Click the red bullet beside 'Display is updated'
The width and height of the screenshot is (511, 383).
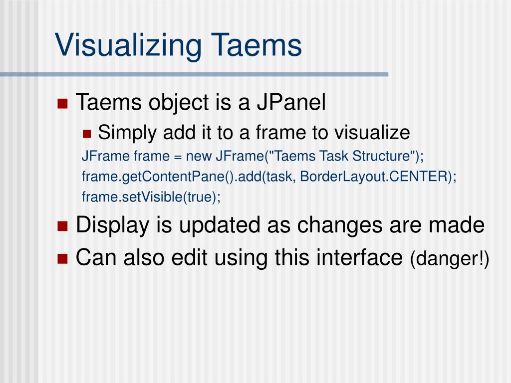click(x=62, y=226)
